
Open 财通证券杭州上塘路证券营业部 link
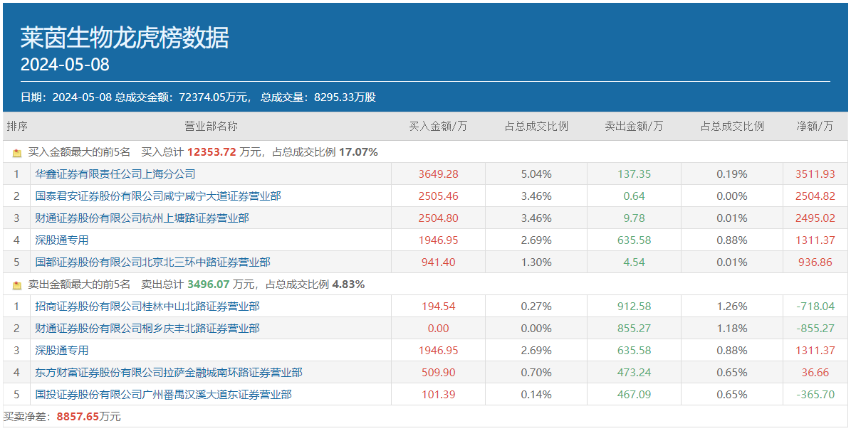click(142, 218)
